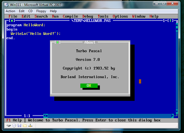Open the Search menu
This screenshot has width=184, height=133.
point(41,16)
